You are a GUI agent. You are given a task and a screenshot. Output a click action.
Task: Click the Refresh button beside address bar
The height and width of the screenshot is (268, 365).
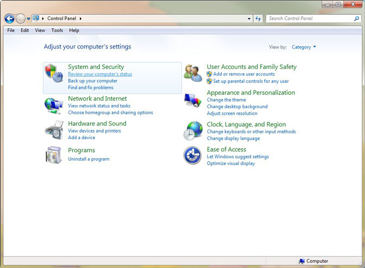tap(258, 18)
